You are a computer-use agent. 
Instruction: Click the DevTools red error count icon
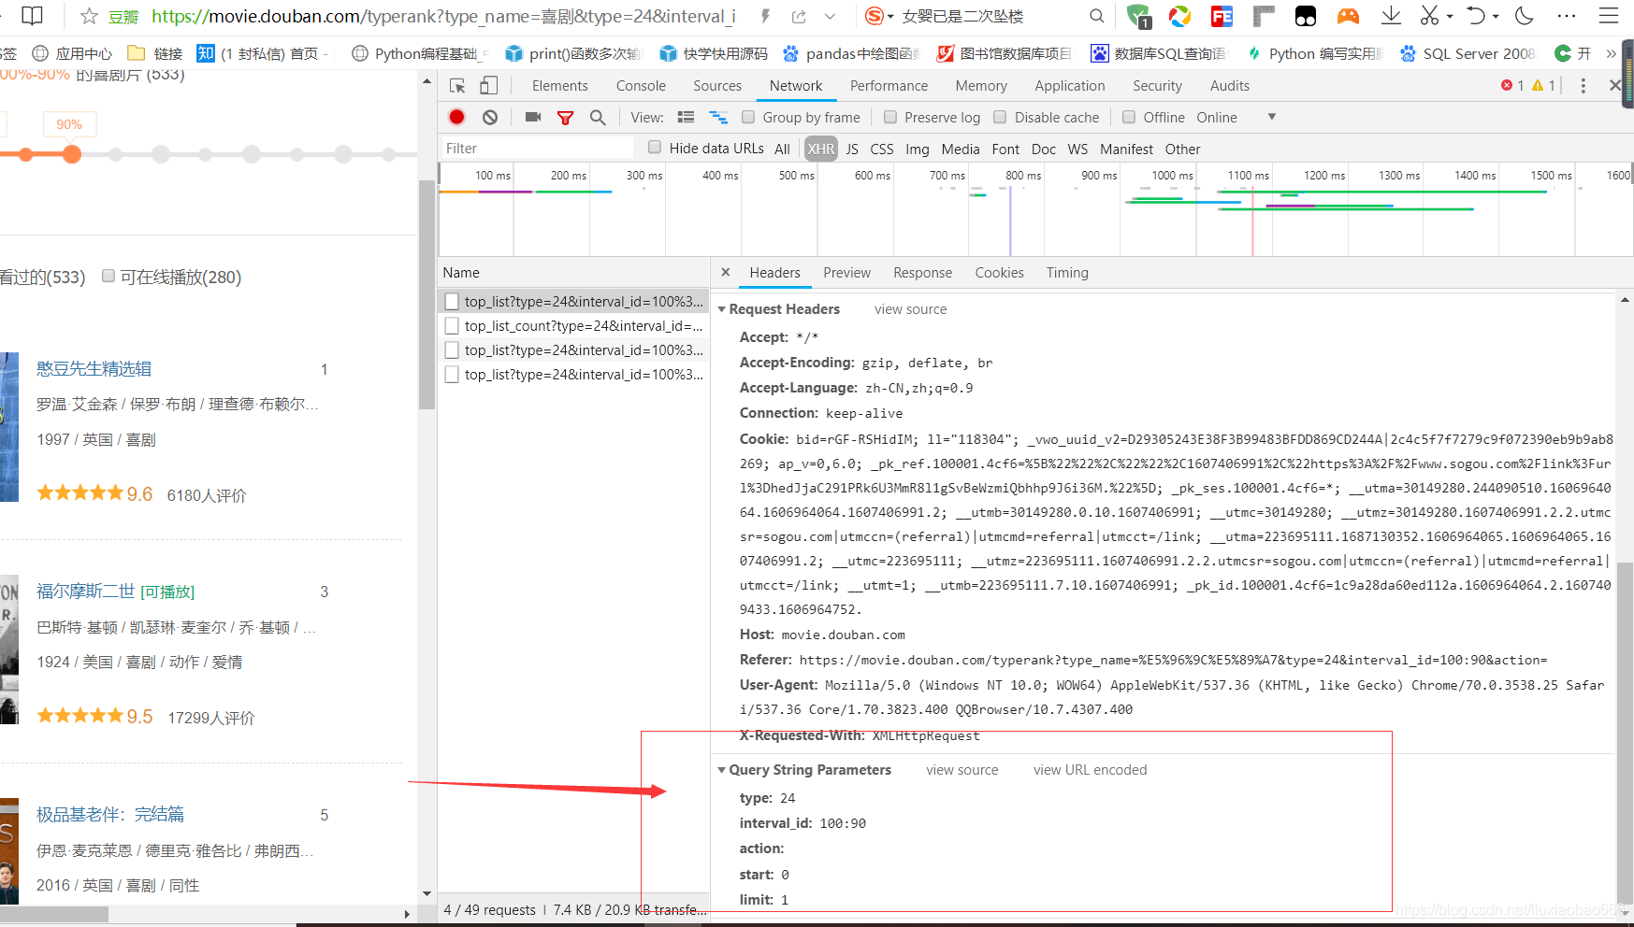1507,85
